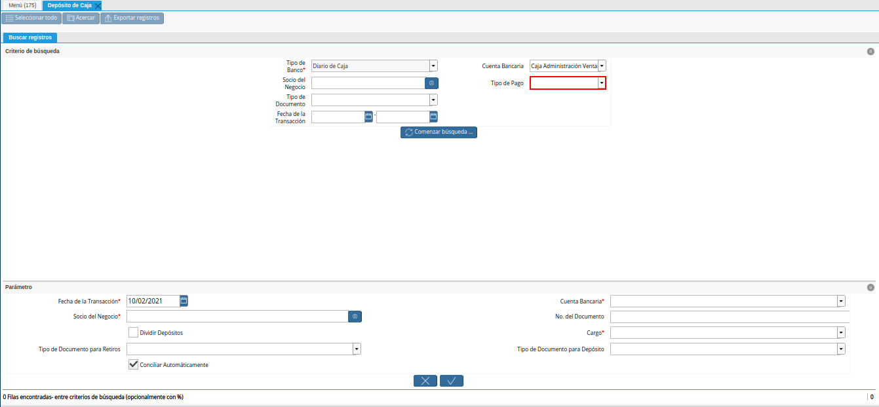Select the Depósito de Caja tab

(68, 5)
